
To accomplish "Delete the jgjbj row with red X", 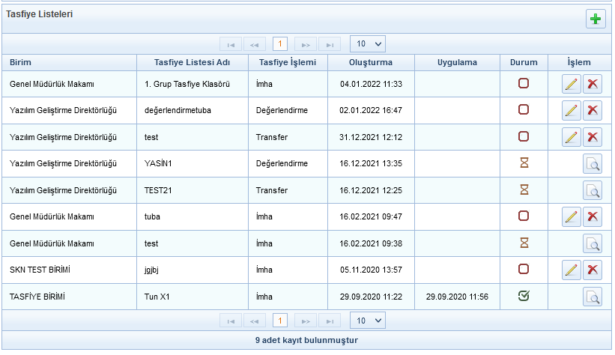I will [x=593, y=270].
